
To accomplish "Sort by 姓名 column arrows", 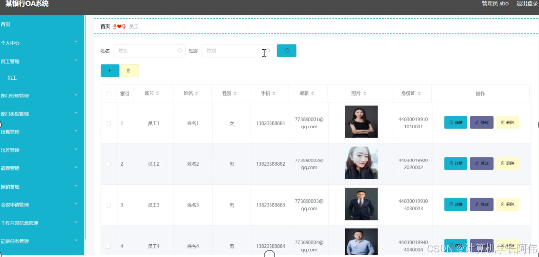I will point(196,93).
